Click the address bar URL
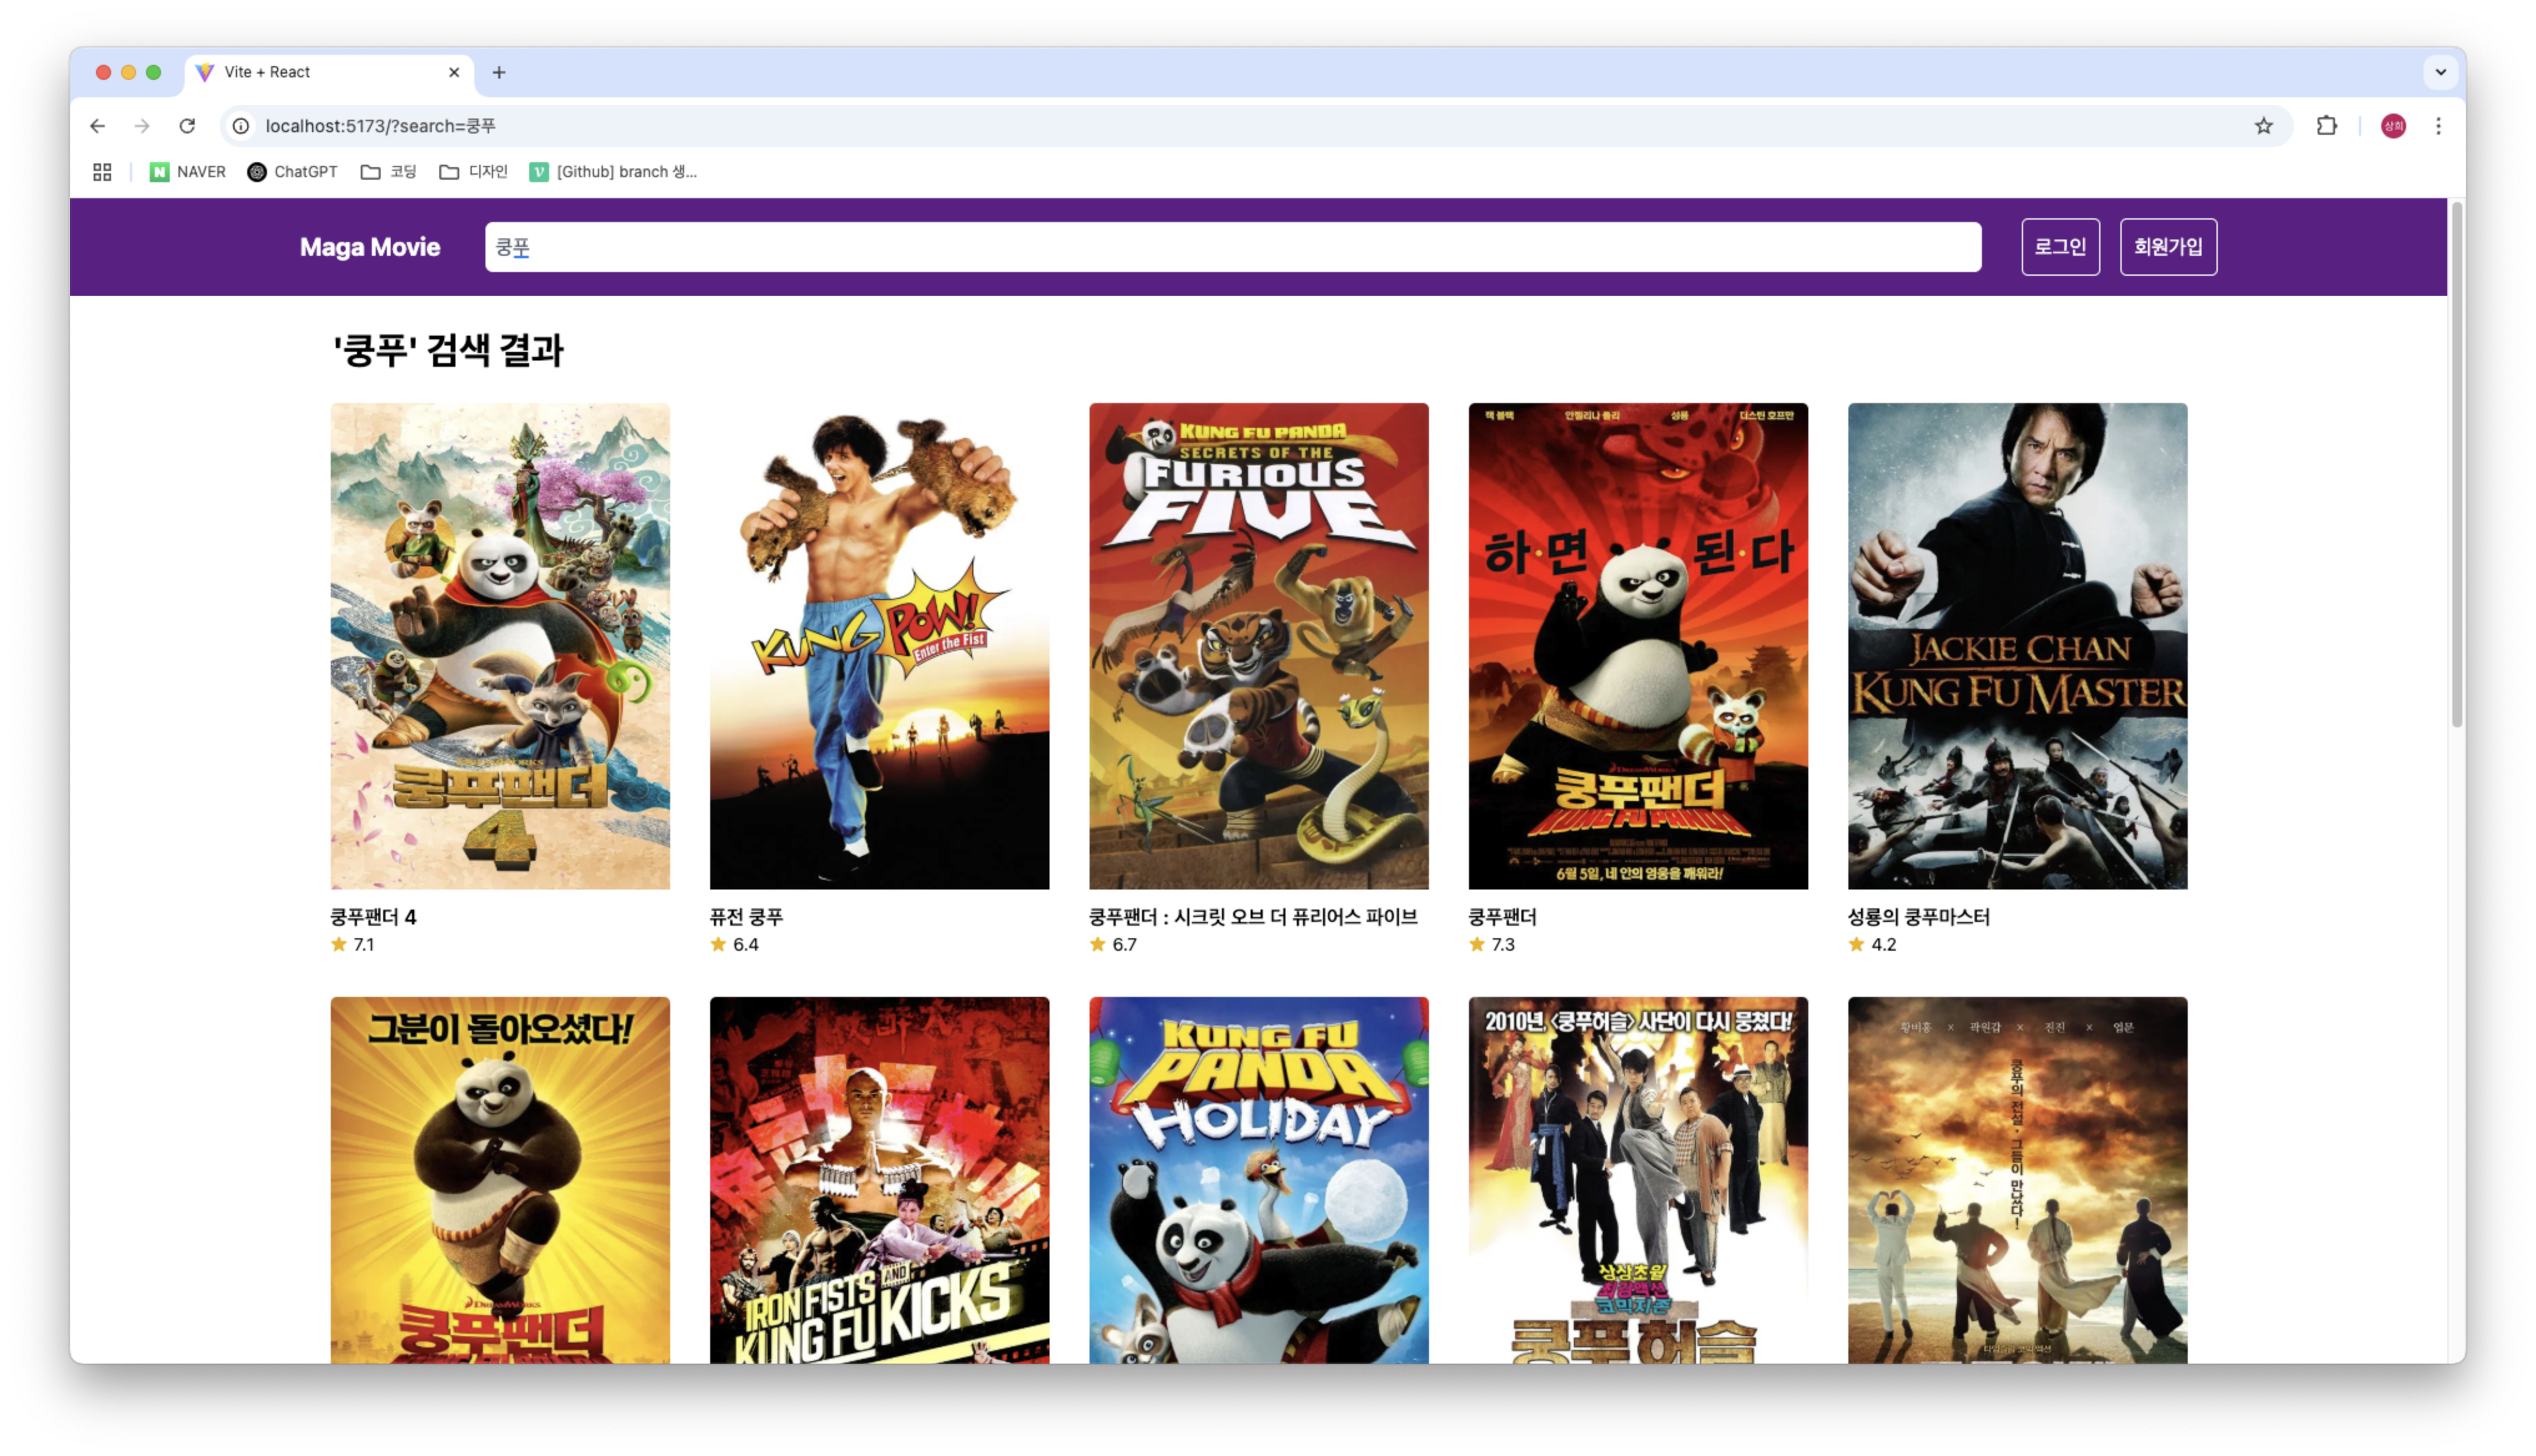Screen dimensions: 2536x1456 (380, 126)
